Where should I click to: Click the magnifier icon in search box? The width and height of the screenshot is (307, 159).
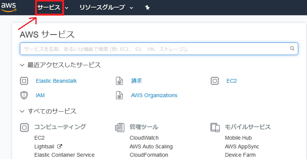click(x=292, y=49)
